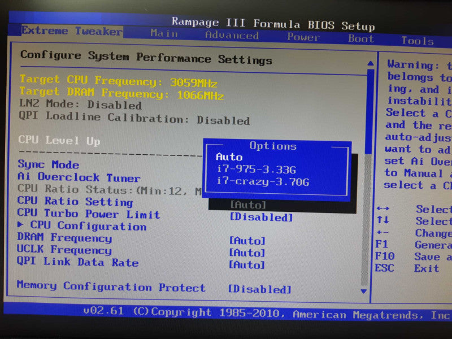Select QPI Link Data Rate setting
The width and height of the screenshot is (452, 339).
[77, 262]
